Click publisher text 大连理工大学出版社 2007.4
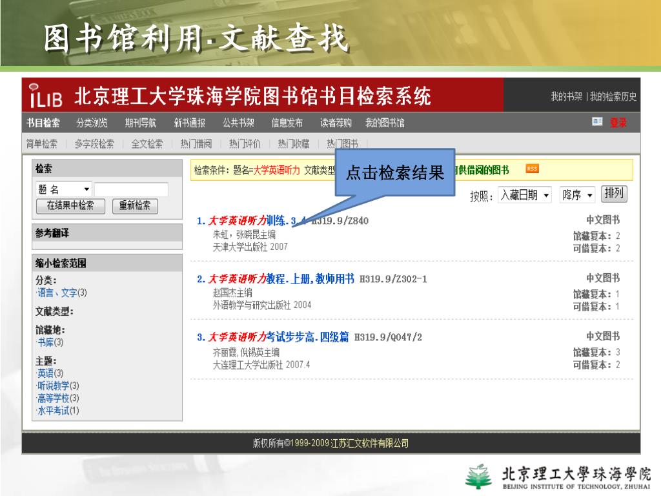Screen dimensions: 661x496 (261, 365)
